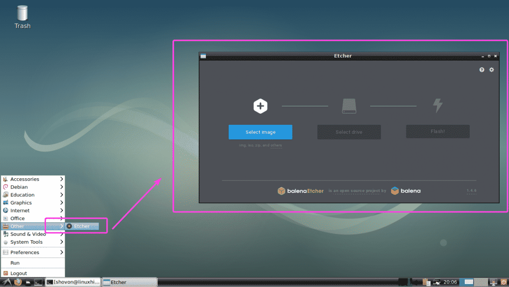This screenshot has height=287, width=509.
Task: Open the System Tools menu category
Action: (x=33, y=242)
